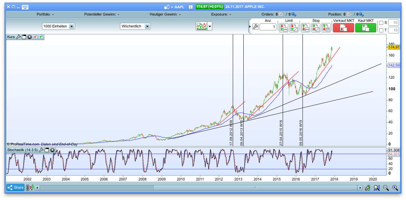This screenshot has width=406, height=200.
Task: Click the candlestick chart-style icon beside AAPL
Action: tap(167, 7)
